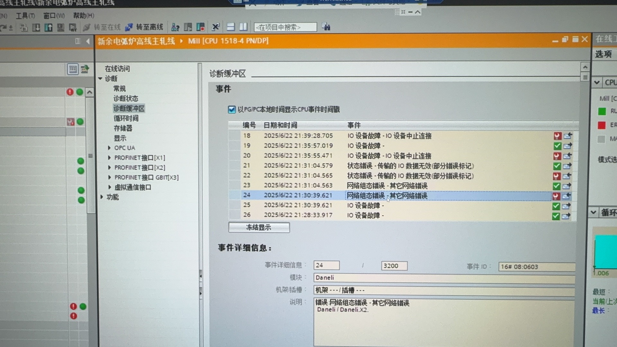Toggle PG/PC local time display checkbox

coord(232,110)
